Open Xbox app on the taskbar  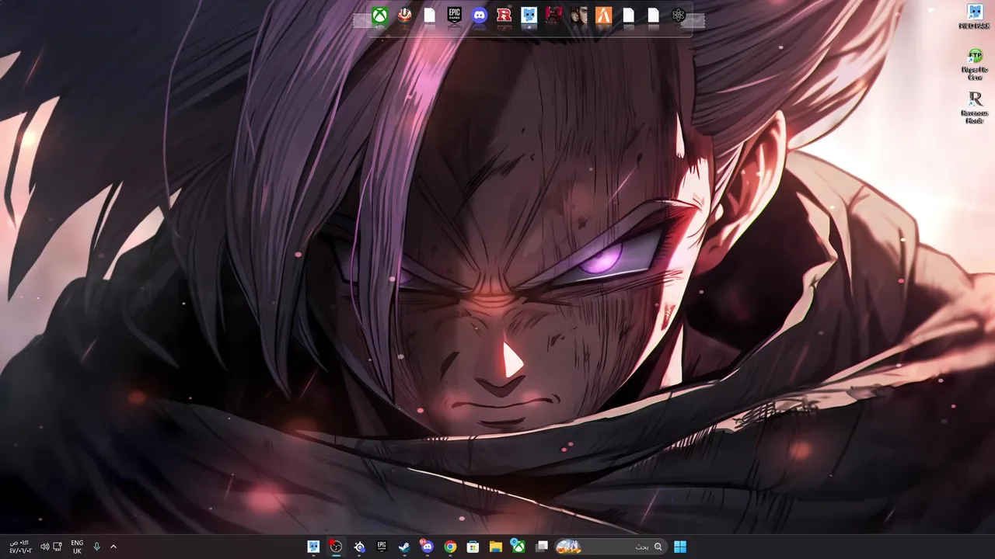[x=518, y=547]
